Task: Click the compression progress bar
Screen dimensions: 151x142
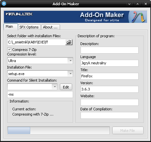Action: [58, 130]
